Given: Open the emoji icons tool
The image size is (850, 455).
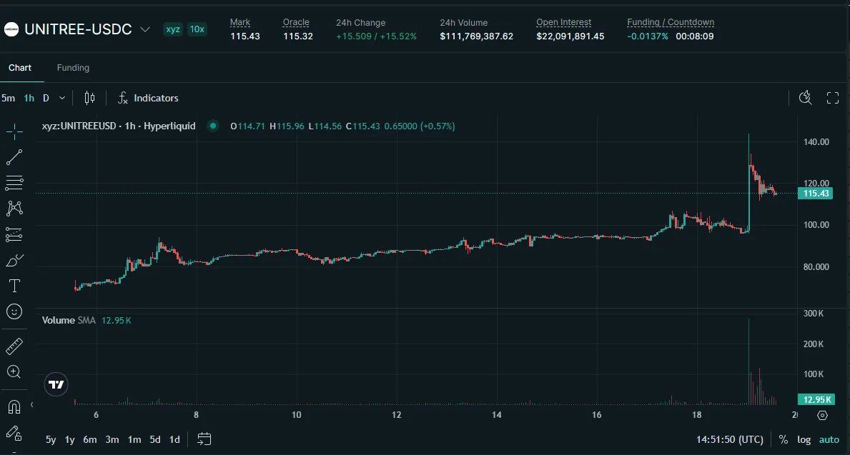Looking at the screenshot, I should (x=14, y=311).
